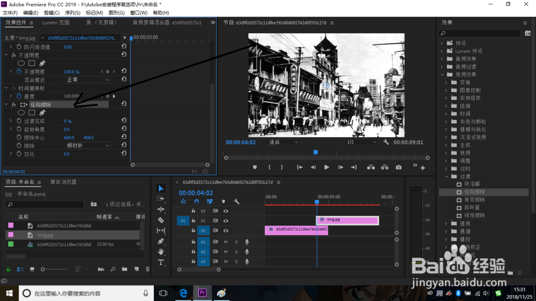Toggle the timeline snap magnet icon

click(x=197, y=202)
